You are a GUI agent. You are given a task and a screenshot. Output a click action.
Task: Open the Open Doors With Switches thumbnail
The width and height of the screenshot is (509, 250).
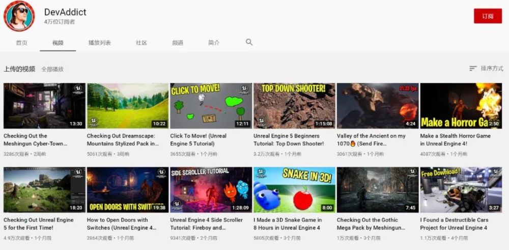pos(128,190)
